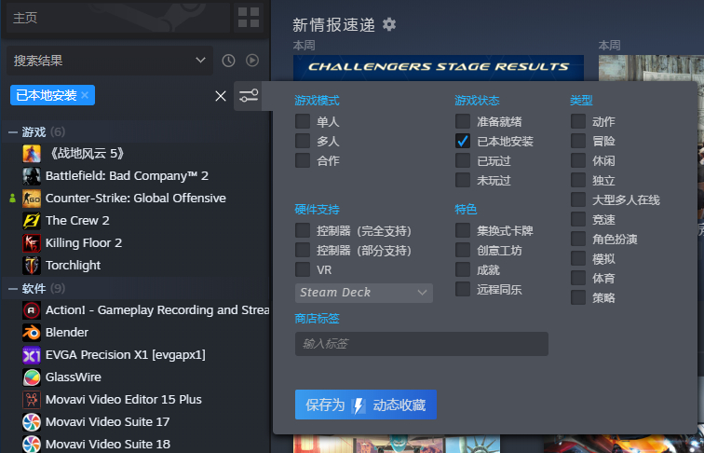Screen dimensions: 704x453
Task: Check the 大型多人在线 genre filter
Action: (x=578, y=199)
